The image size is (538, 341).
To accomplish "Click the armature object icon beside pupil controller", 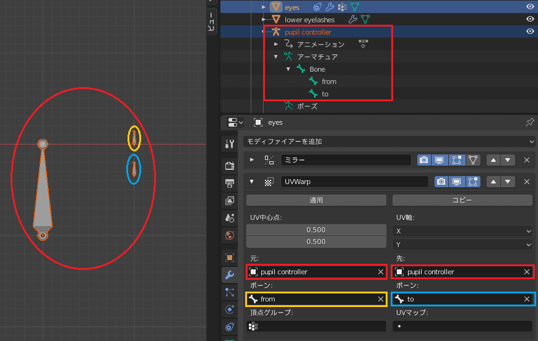I will pos(276,32).
